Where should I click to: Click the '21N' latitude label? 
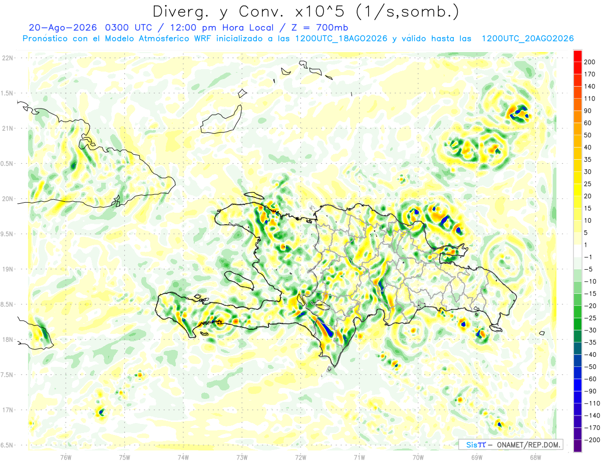(x=8, y=129)
